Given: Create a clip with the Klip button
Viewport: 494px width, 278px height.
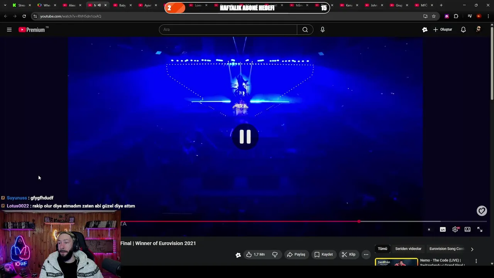Looking at the screenshot, I should pyautogui.click(x=349, y=254).
